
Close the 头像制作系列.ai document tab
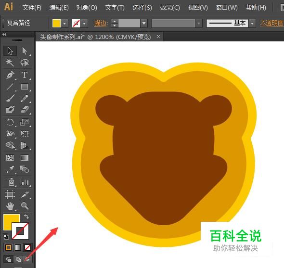(x=158, y=37)
